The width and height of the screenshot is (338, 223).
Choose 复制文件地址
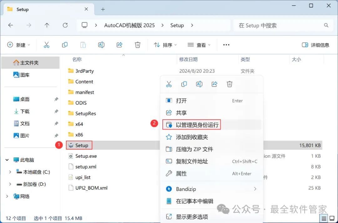coord(211,161)
